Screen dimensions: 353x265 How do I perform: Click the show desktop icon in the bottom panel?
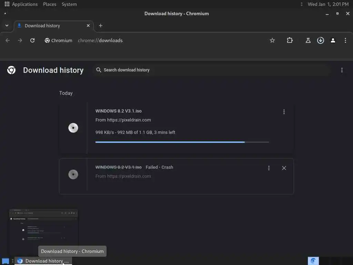[6, 261]
